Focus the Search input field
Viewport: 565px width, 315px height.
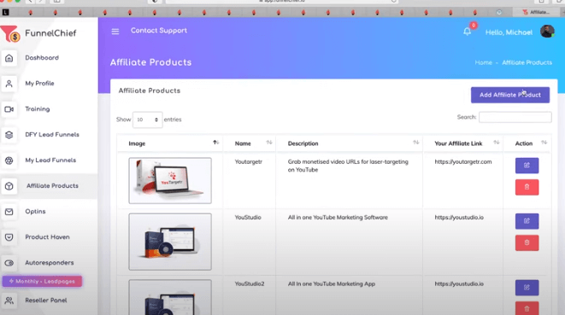click(x=515, y=117)
